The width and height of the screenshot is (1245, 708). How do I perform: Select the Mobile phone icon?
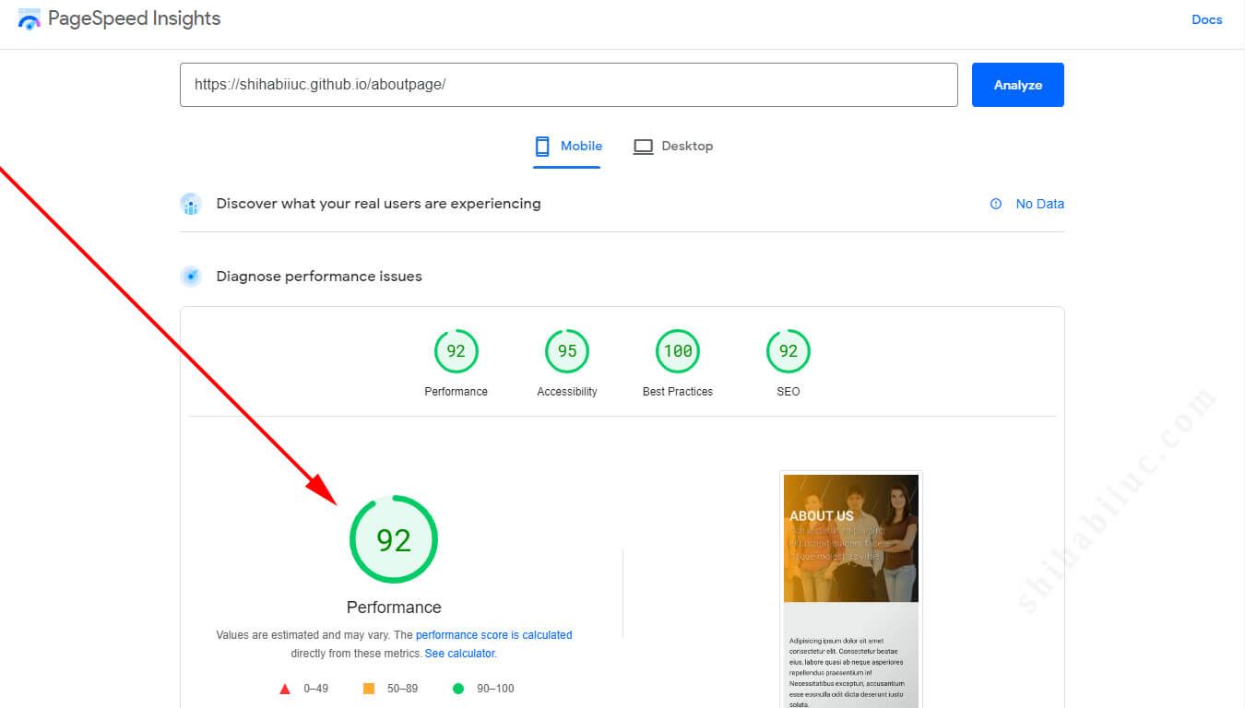pos(542,147)
